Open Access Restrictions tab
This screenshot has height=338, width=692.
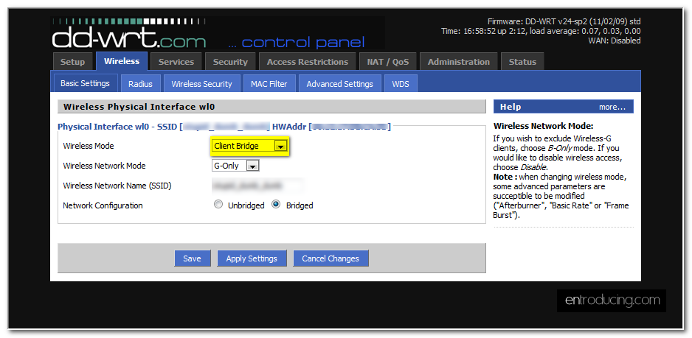[x=308, y=62]
